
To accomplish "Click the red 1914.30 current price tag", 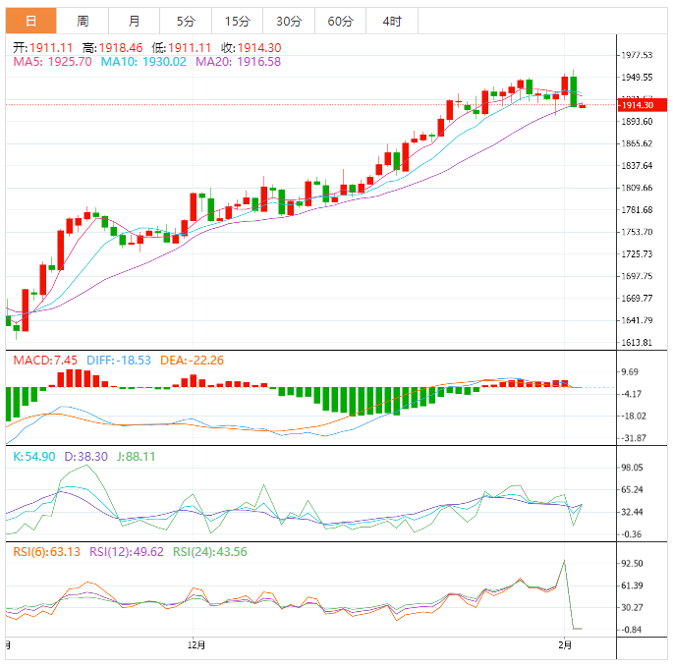I will [638, 104].
